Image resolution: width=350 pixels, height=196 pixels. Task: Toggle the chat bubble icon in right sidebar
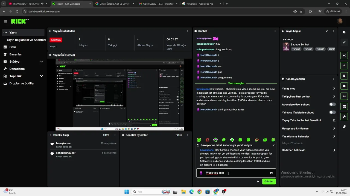(344, 86)
